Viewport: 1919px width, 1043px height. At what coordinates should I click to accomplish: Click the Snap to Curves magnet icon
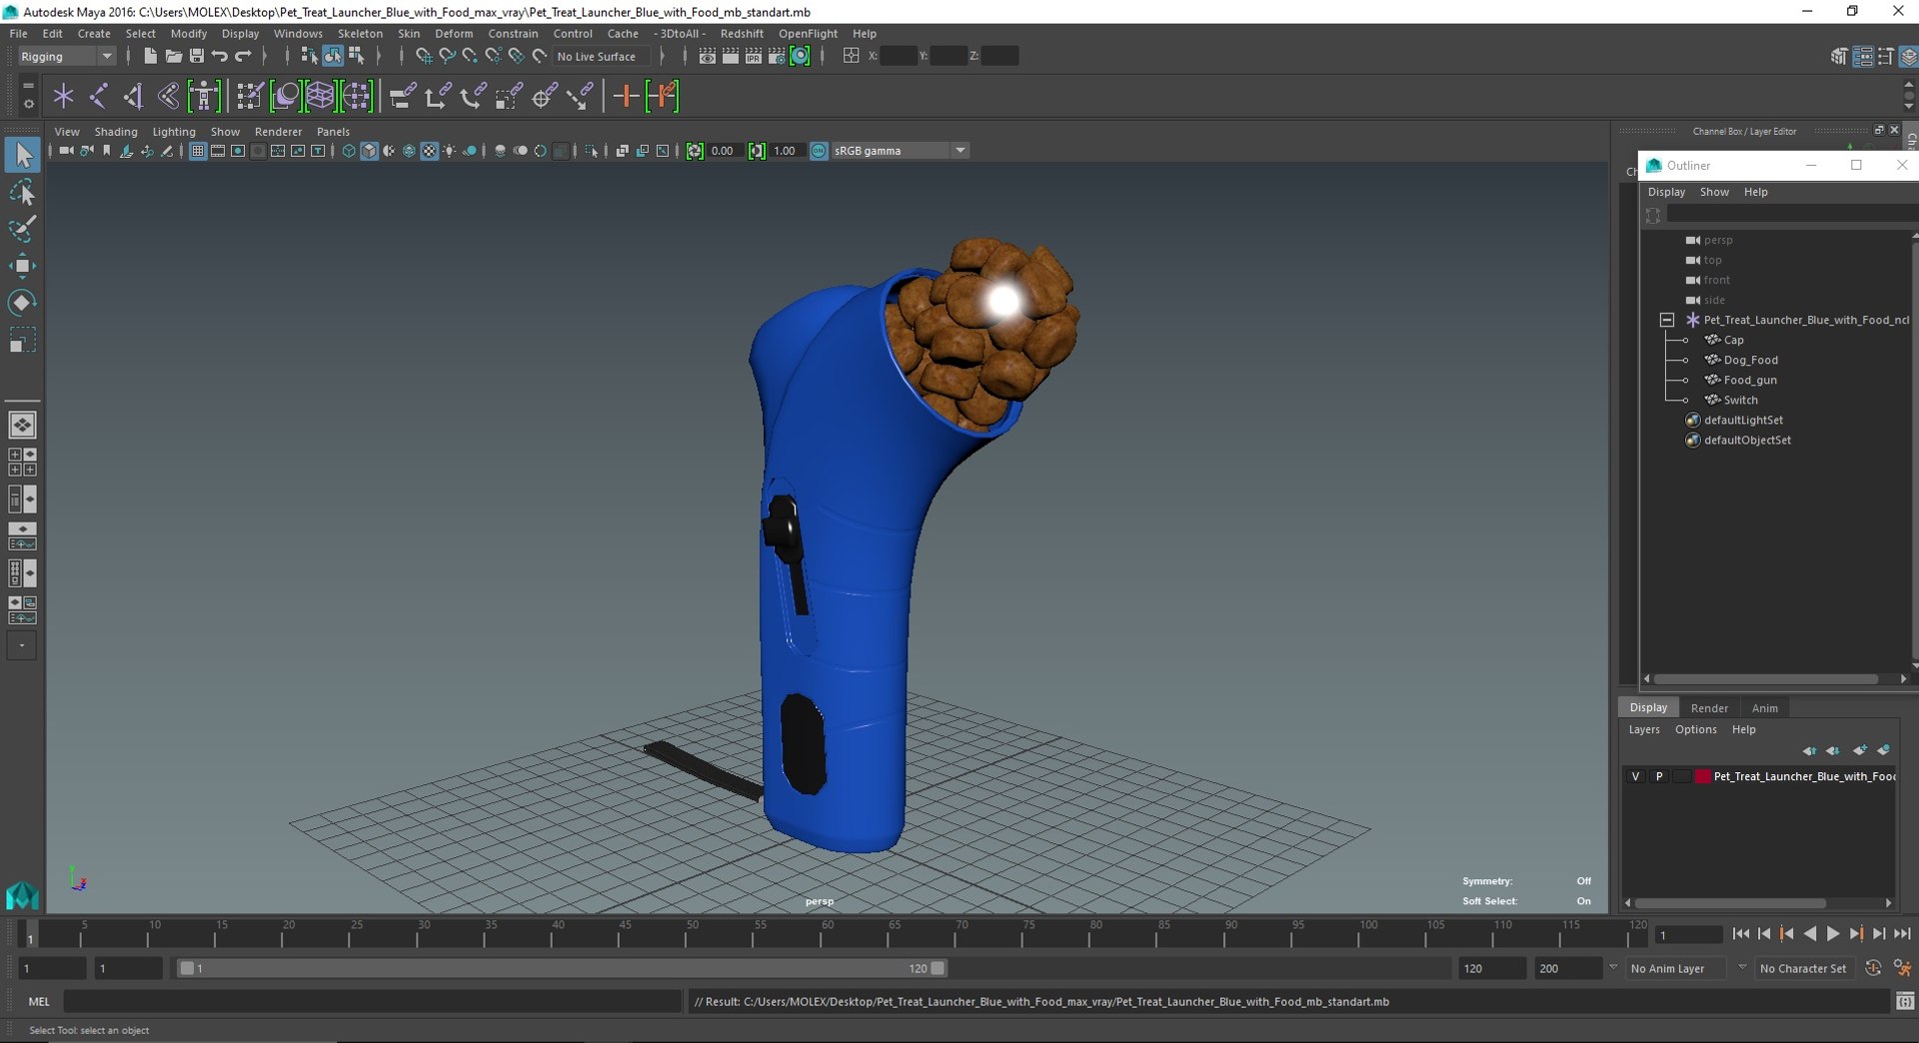(x=446, y=56)
